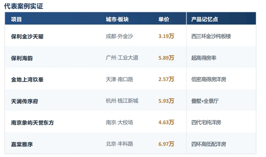Select the cell 南京·大校场

pyautogui.click(x=119, y=123)
